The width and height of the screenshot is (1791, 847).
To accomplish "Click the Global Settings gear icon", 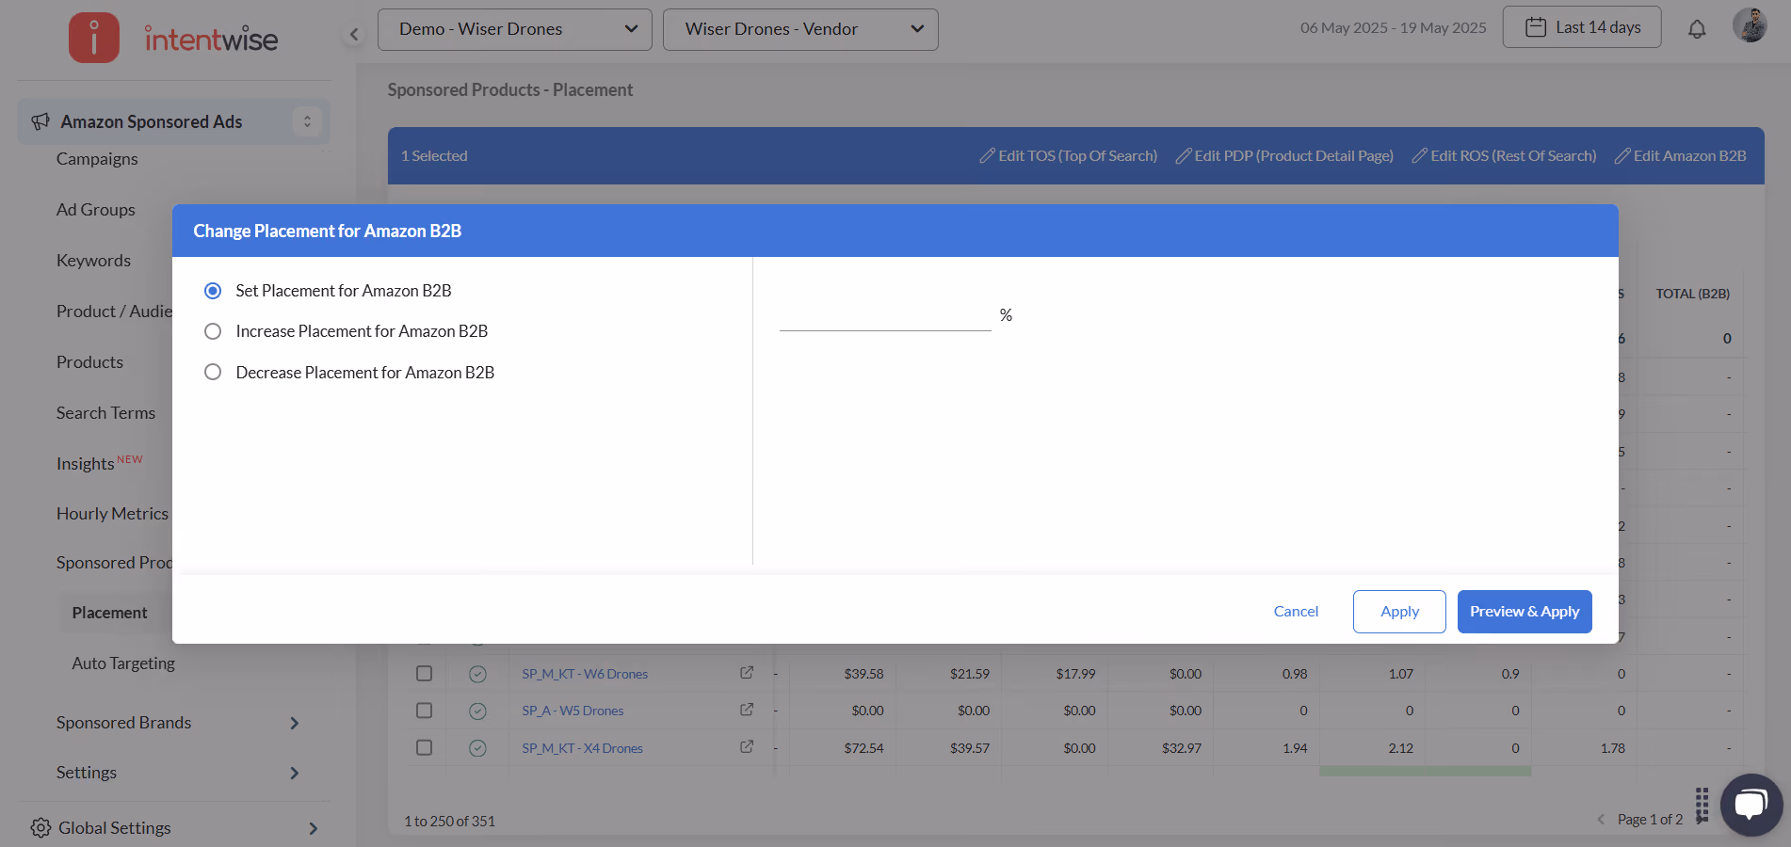I will point(40,828).
